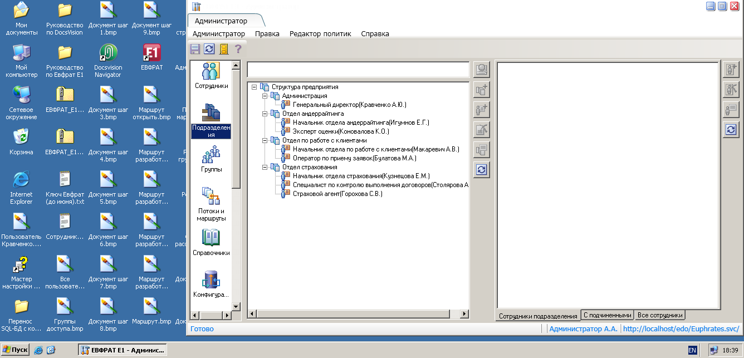Open Docsvision Navigator desktop shortcut

108,61
